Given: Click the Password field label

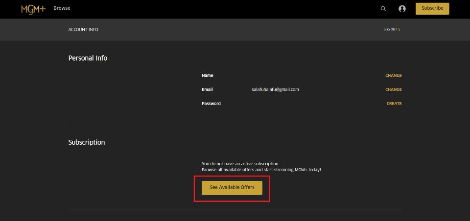Looking at the screenshot, I should (x=211, y=104).
